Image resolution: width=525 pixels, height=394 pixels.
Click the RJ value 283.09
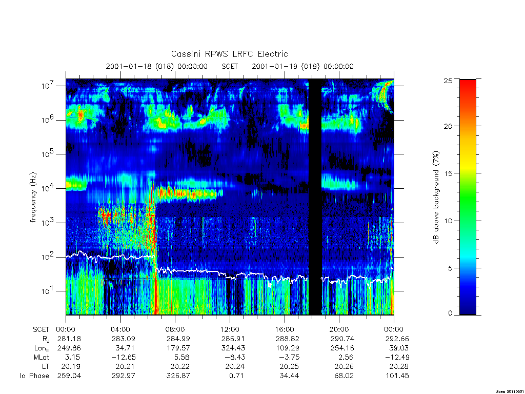(x=124, y=339)
